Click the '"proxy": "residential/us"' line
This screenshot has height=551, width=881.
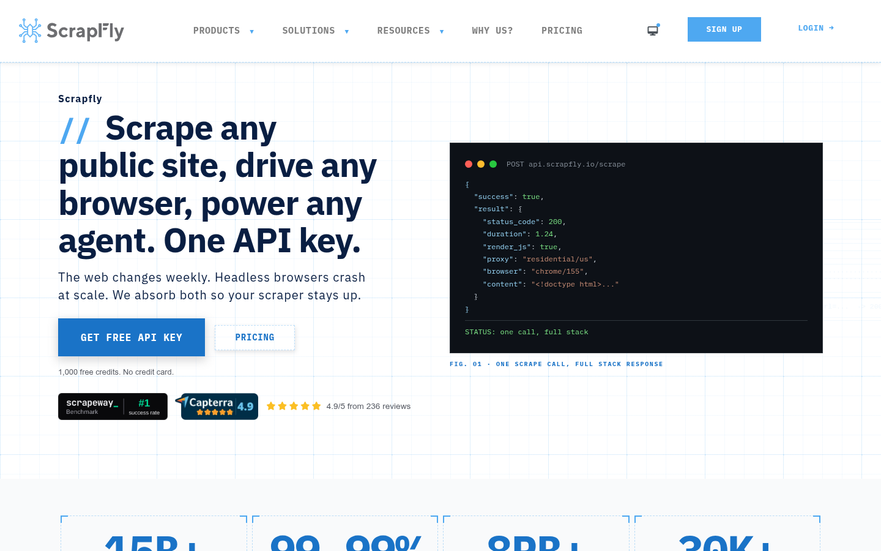click(x=540, y=259)
